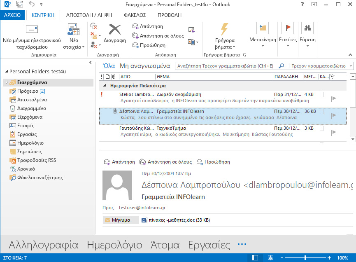Switch to the ΑΠΟΣΤΟΛΗ / ΛΗΨΗ tab
356x262 pixels.
point(89,15)
